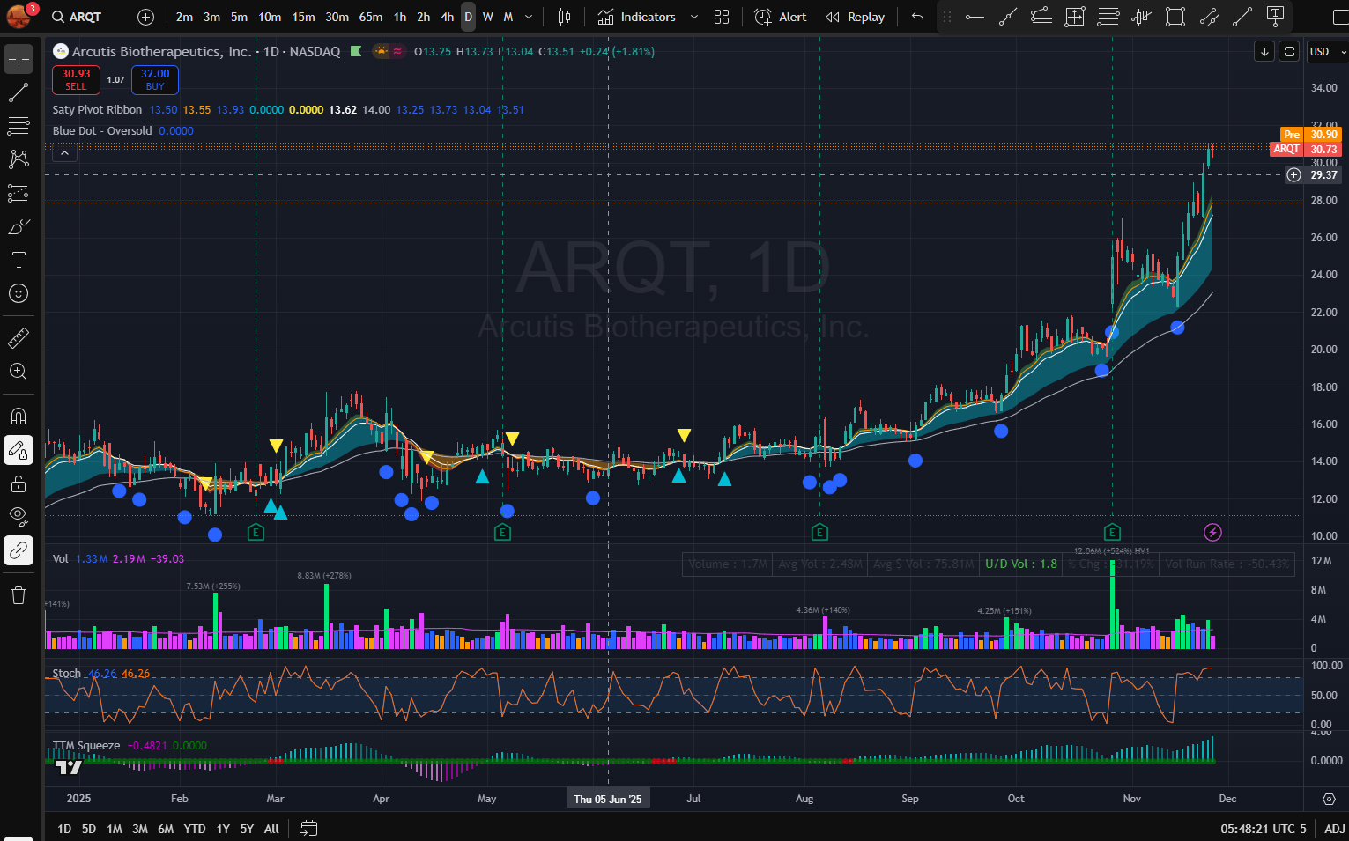Create an Alert
This screenshot has height=841, width=1349.
click(x=781, y=17)
